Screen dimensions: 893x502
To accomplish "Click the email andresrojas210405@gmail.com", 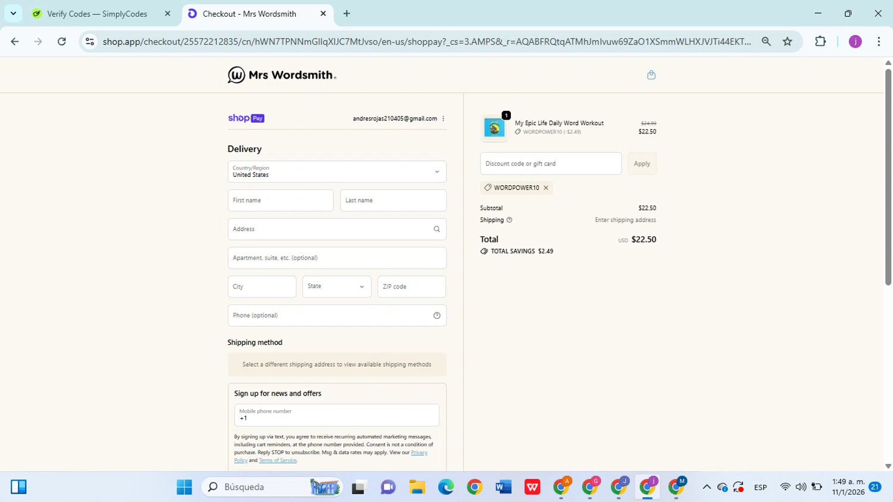I will pos(395,119).
